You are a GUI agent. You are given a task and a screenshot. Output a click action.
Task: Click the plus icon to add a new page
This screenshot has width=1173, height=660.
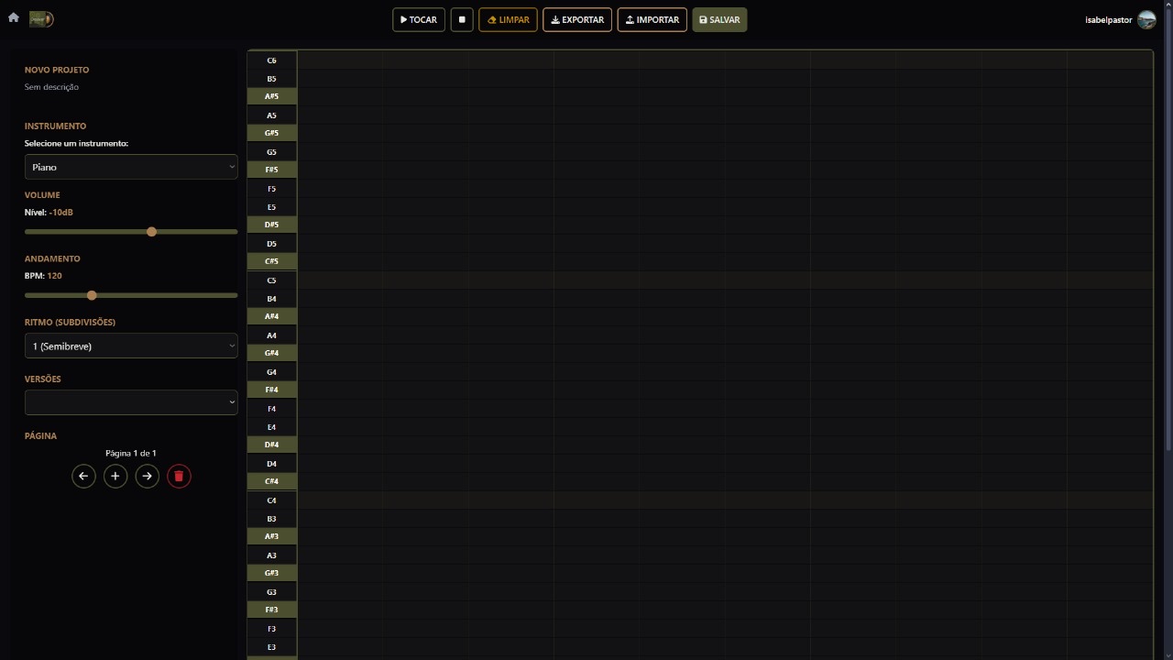click(115, 476)
